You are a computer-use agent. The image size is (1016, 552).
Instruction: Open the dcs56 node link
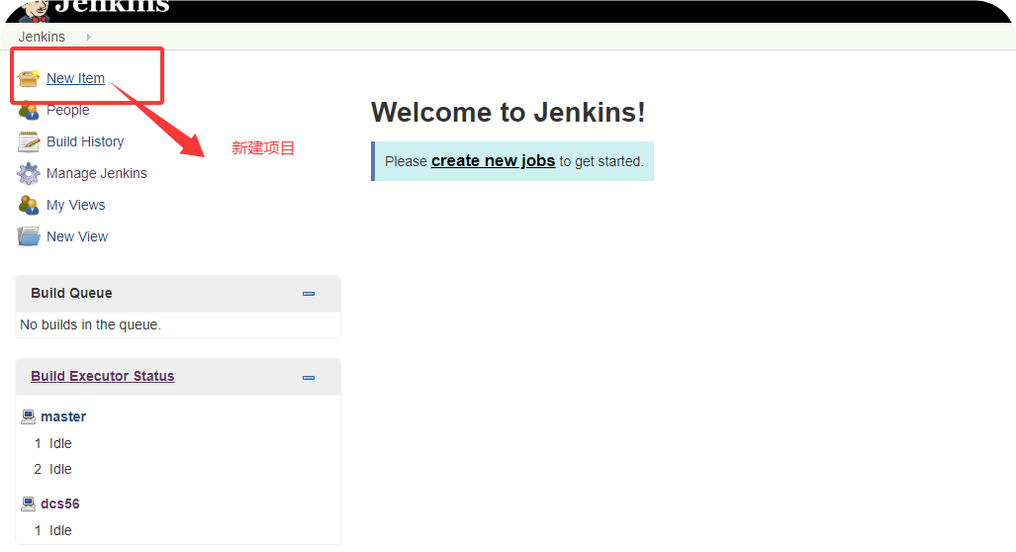tap(60, 504)
